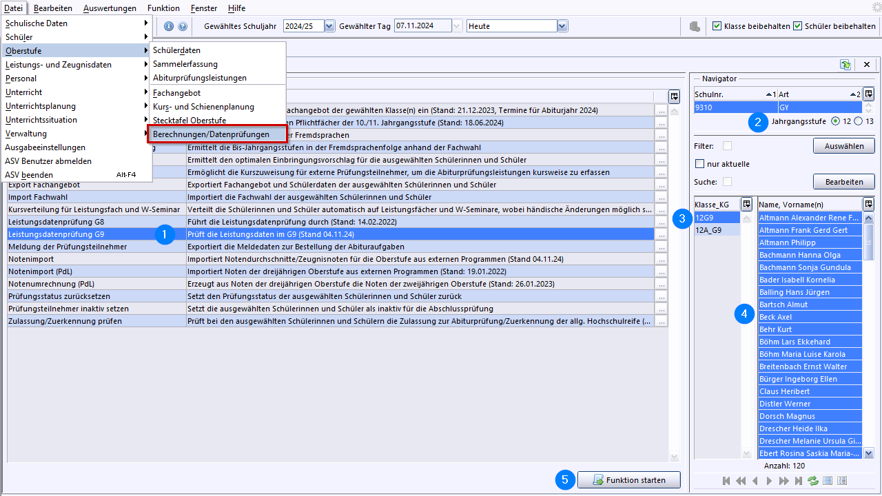Open column chooser for Name, Vorname(n) list
Image resolution: width=882 pixels, height=496 pixels.
(x=868, y=204)
